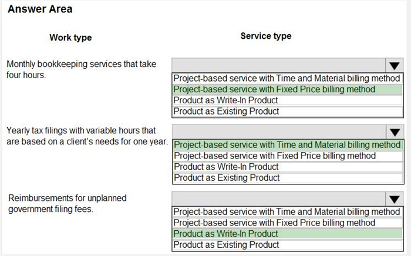Image resolution: width=411 pixels, height=256 pixels.
Task: Open the dropdown arrow for Monthly bookkeeping services
Action: coord(395,66)
